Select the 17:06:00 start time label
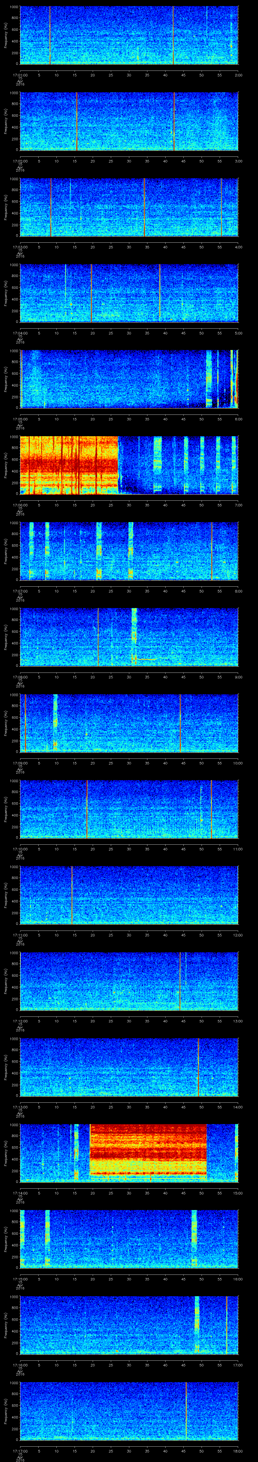Screen dimensions: 258x1462 20,505
